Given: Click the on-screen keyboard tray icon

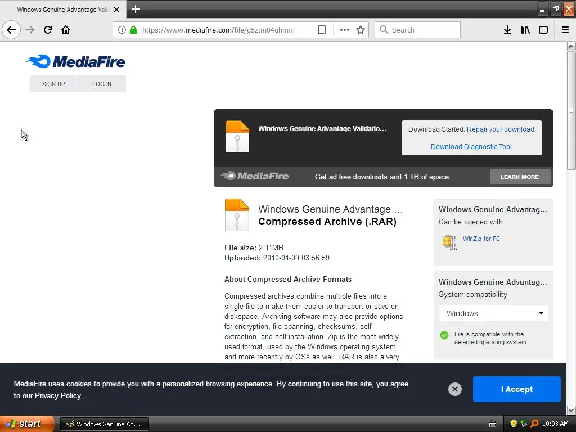Looking at the screenshot, I should (x=493, y=424).
